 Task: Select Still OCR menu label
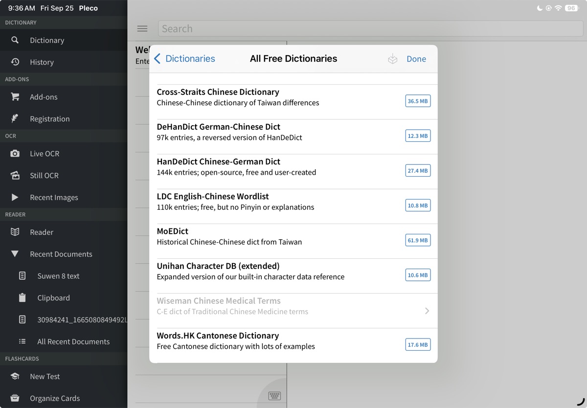point(44,175)
